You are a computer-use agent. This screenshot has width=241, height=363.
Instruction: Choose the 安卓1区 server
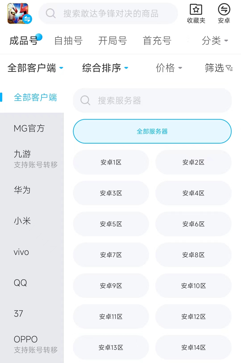[x=111, y=162]
